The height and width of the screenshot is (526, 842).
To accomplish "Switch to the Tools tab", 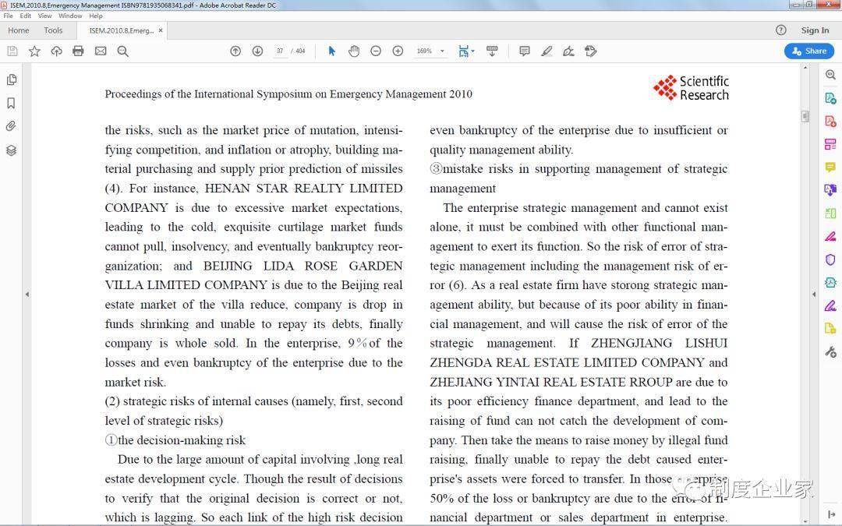I will (53, 30).
